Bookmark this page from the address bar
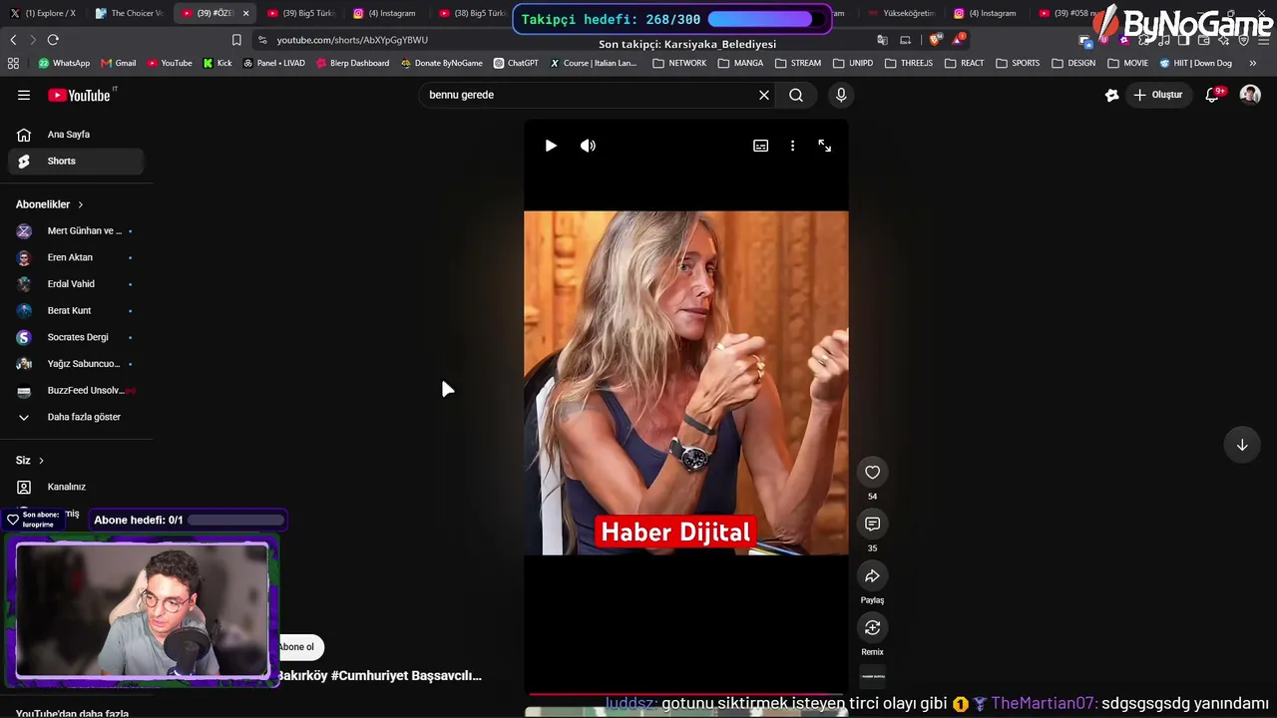Image resolution: width=1277 pixels, height=718 pixels. [x=236, y=40]
